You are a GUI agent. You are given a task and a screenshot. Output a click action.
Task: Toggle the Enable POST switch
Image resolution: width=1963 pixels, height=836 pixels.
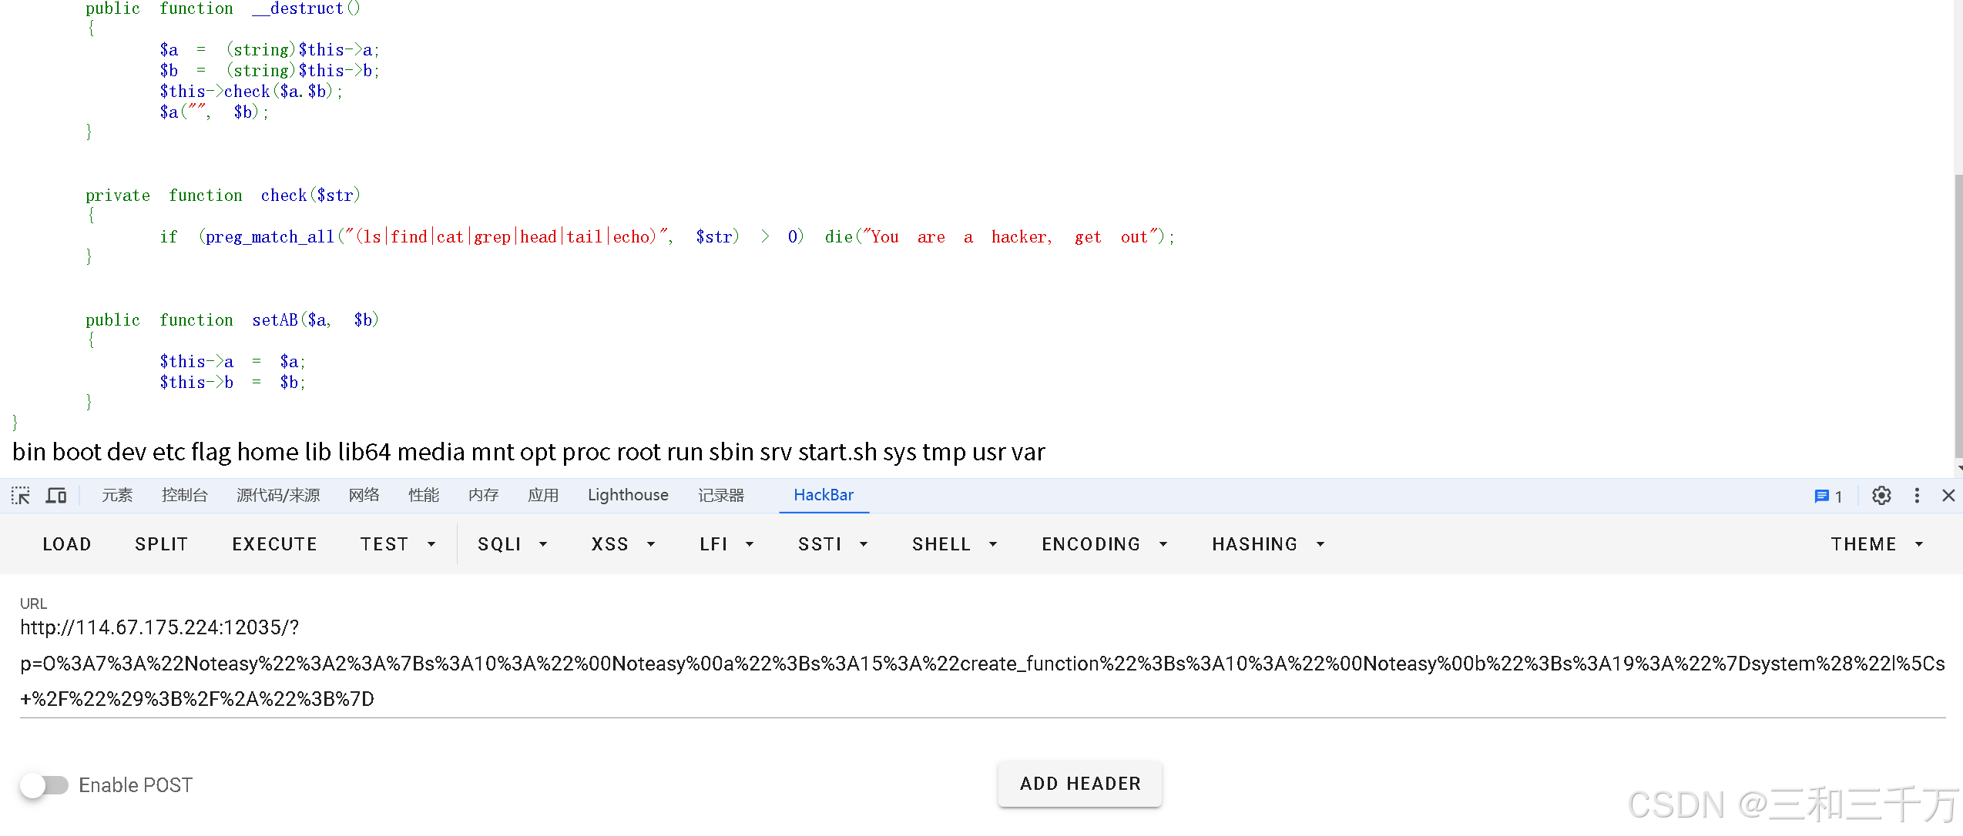click(x=44, y=785)
